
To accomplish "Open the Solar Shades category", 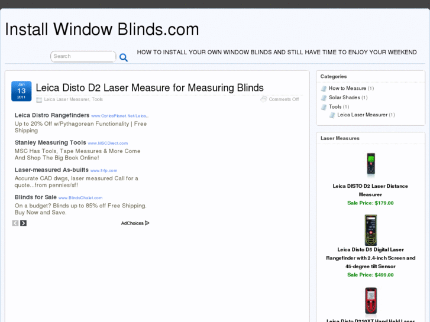I will [344, 97].
